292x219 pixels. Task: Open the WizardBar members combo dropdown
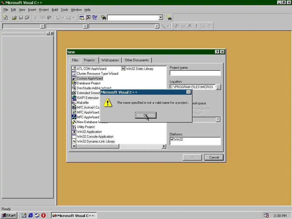point(157,26)
